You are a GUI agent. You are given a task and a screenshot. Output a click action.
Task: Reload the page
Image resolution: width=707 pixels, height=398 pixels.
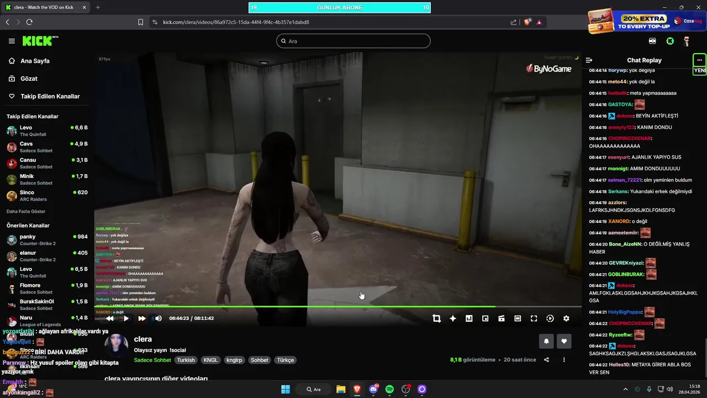29,22
